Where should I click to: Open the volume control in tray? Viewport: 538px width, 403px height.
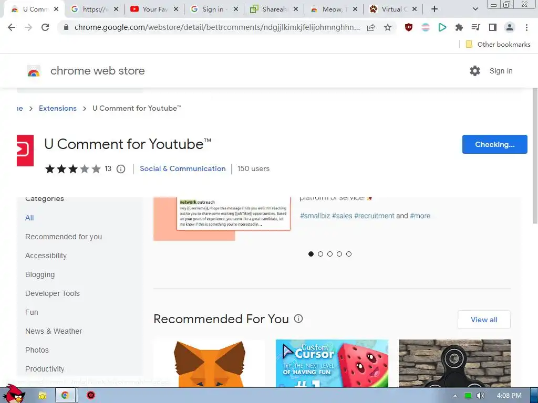pyautogui.click(x=481, y=396)
